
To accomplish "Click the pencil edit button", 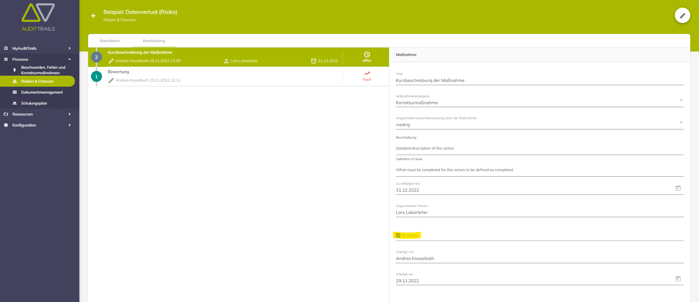I will click(682, 16).
